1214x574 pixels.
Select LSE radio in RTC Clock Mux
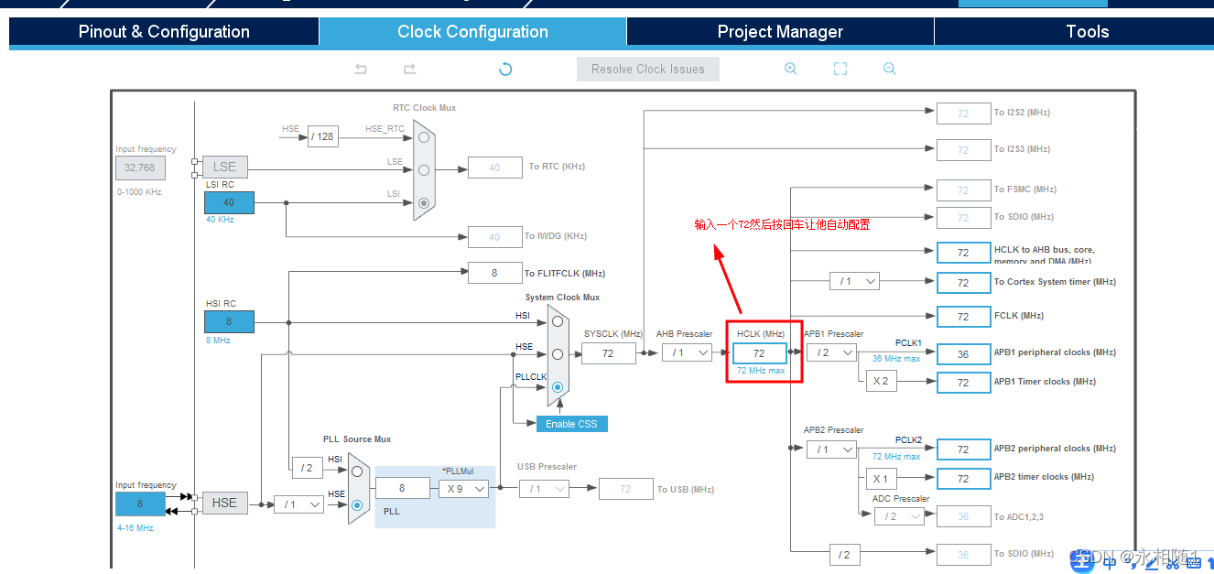[423, 169]
